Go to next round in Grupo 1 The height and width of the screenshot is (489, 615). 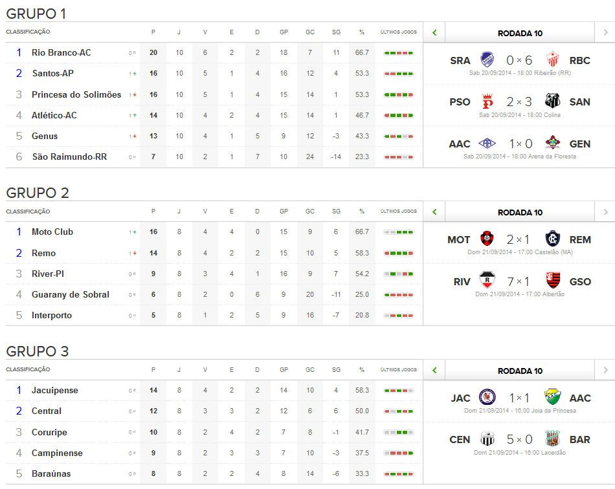pyautogui.click(x=605, y=32)
